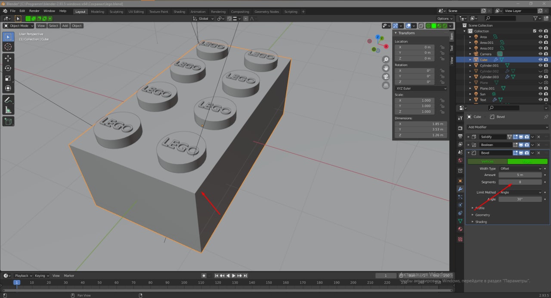
Task: Open the Global orientation dropdown
Action: [x=203, y=18]
